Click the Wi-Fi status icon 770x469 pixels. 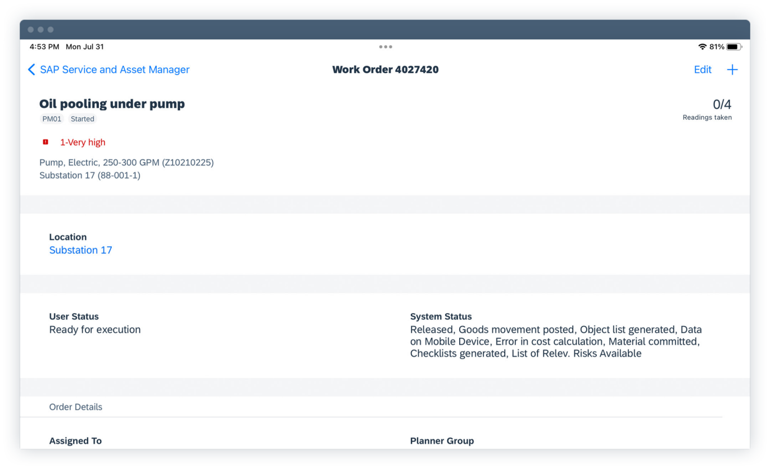click(702, 47)
